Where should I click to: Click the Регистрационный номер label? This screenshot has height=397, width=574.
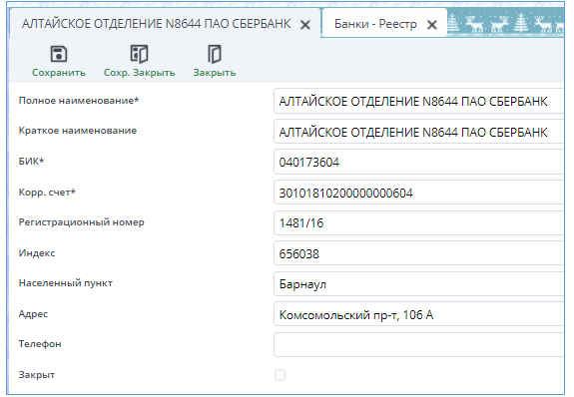(x=82, y=222)
